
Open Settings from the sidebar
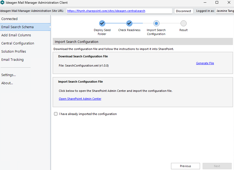pyautogui.click(x=25, y=75)
